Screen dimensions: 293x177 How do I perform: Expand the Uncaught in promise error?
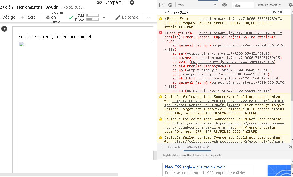tap(165, 33)
